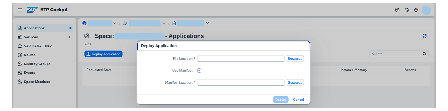Open the feedback chat icon in header
This screenshot has width=448, height=111.
397,10
